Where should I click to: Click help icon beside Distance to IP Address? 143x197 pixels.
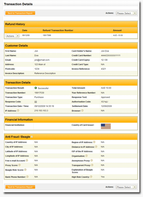click(x=96, y=147)
